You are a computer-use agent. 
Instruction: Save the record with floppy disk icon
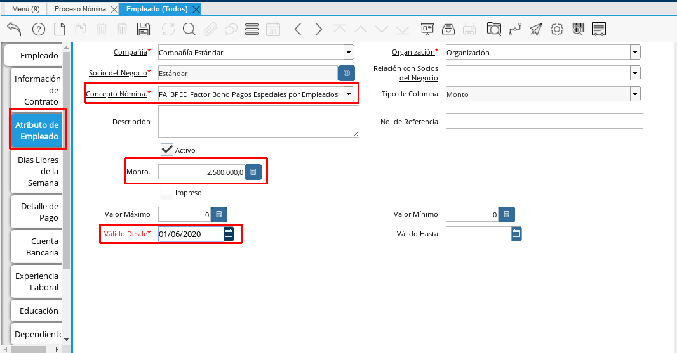coord(144,29)
